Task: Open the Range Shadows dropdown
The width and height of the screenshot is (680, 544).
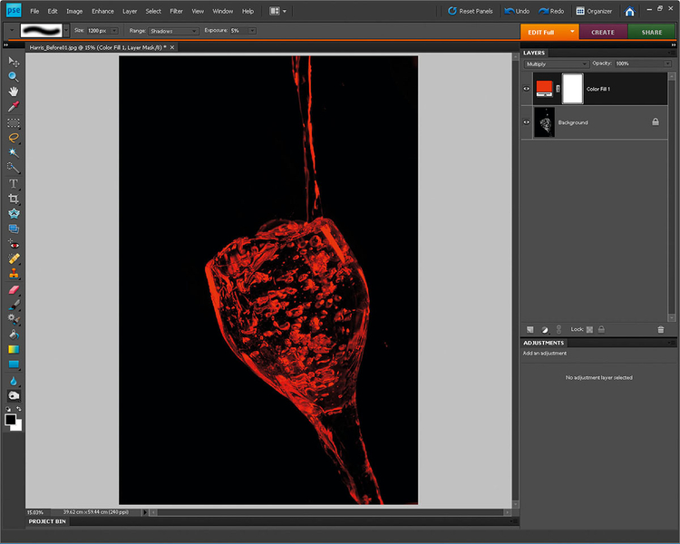Action: pos(173,31)
